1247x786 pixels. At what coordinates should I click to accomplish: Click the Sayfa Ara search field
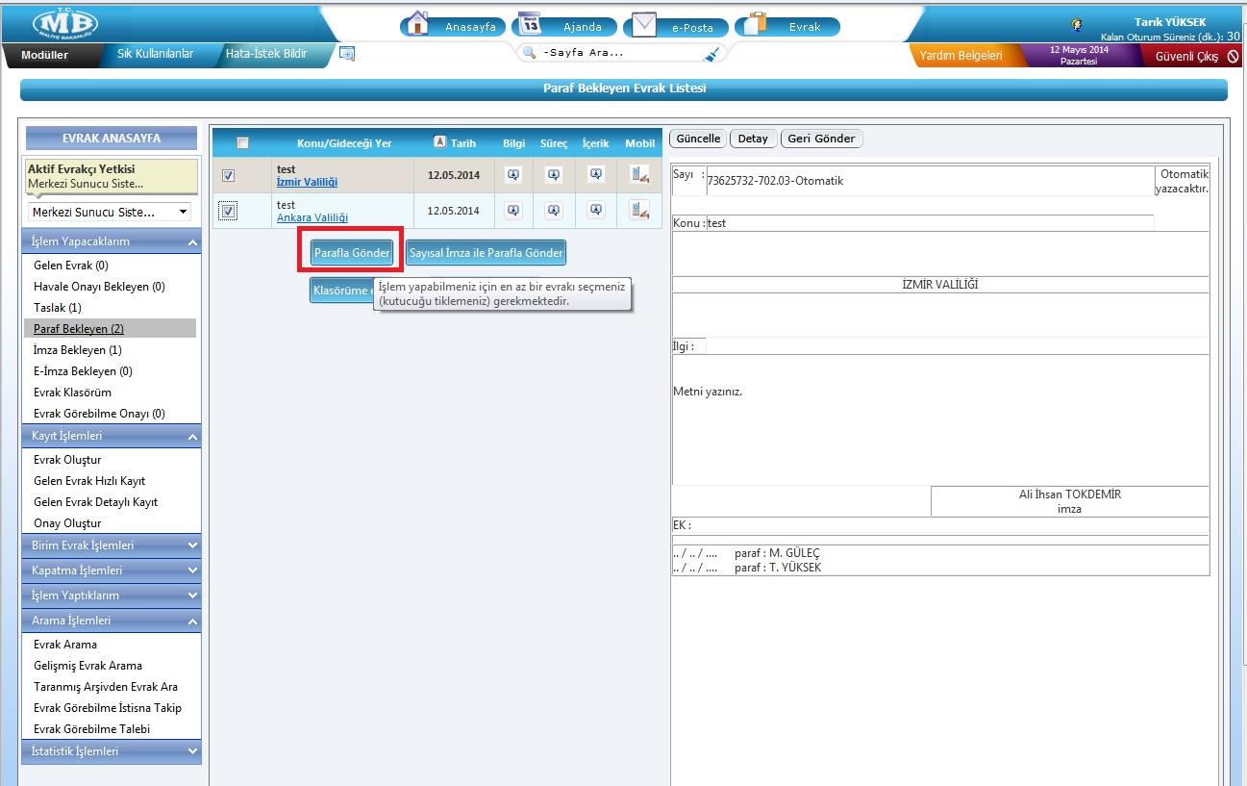coord(620,53)
